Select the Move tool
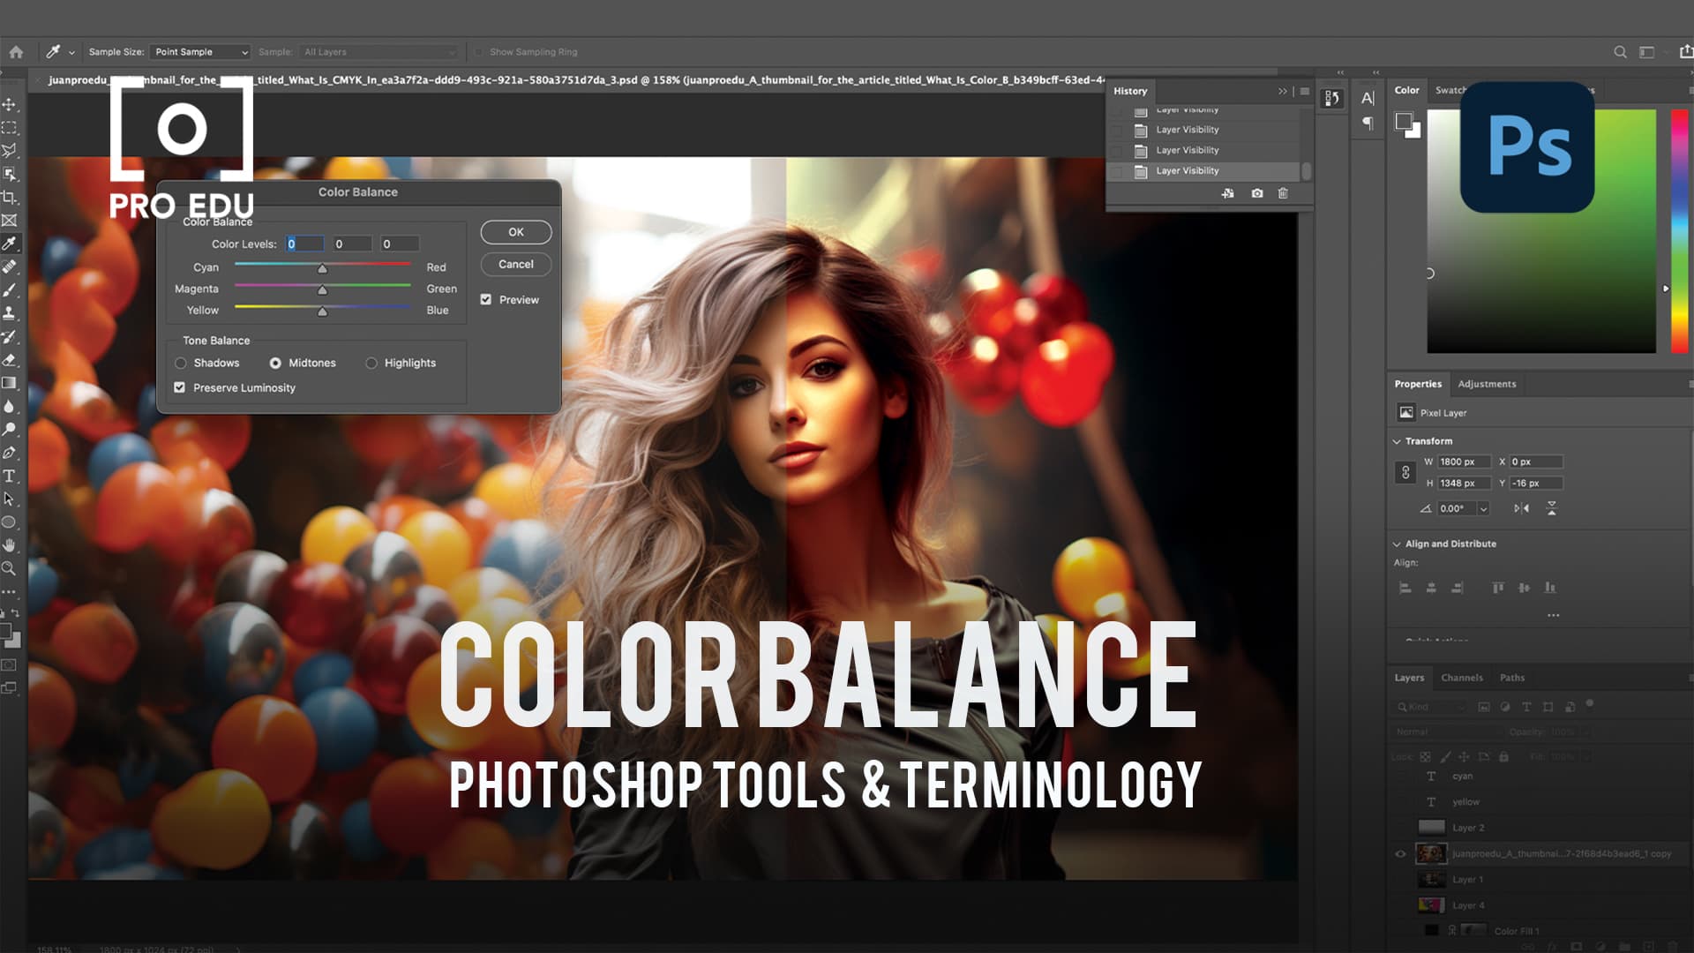 click(x=11, y=104)
